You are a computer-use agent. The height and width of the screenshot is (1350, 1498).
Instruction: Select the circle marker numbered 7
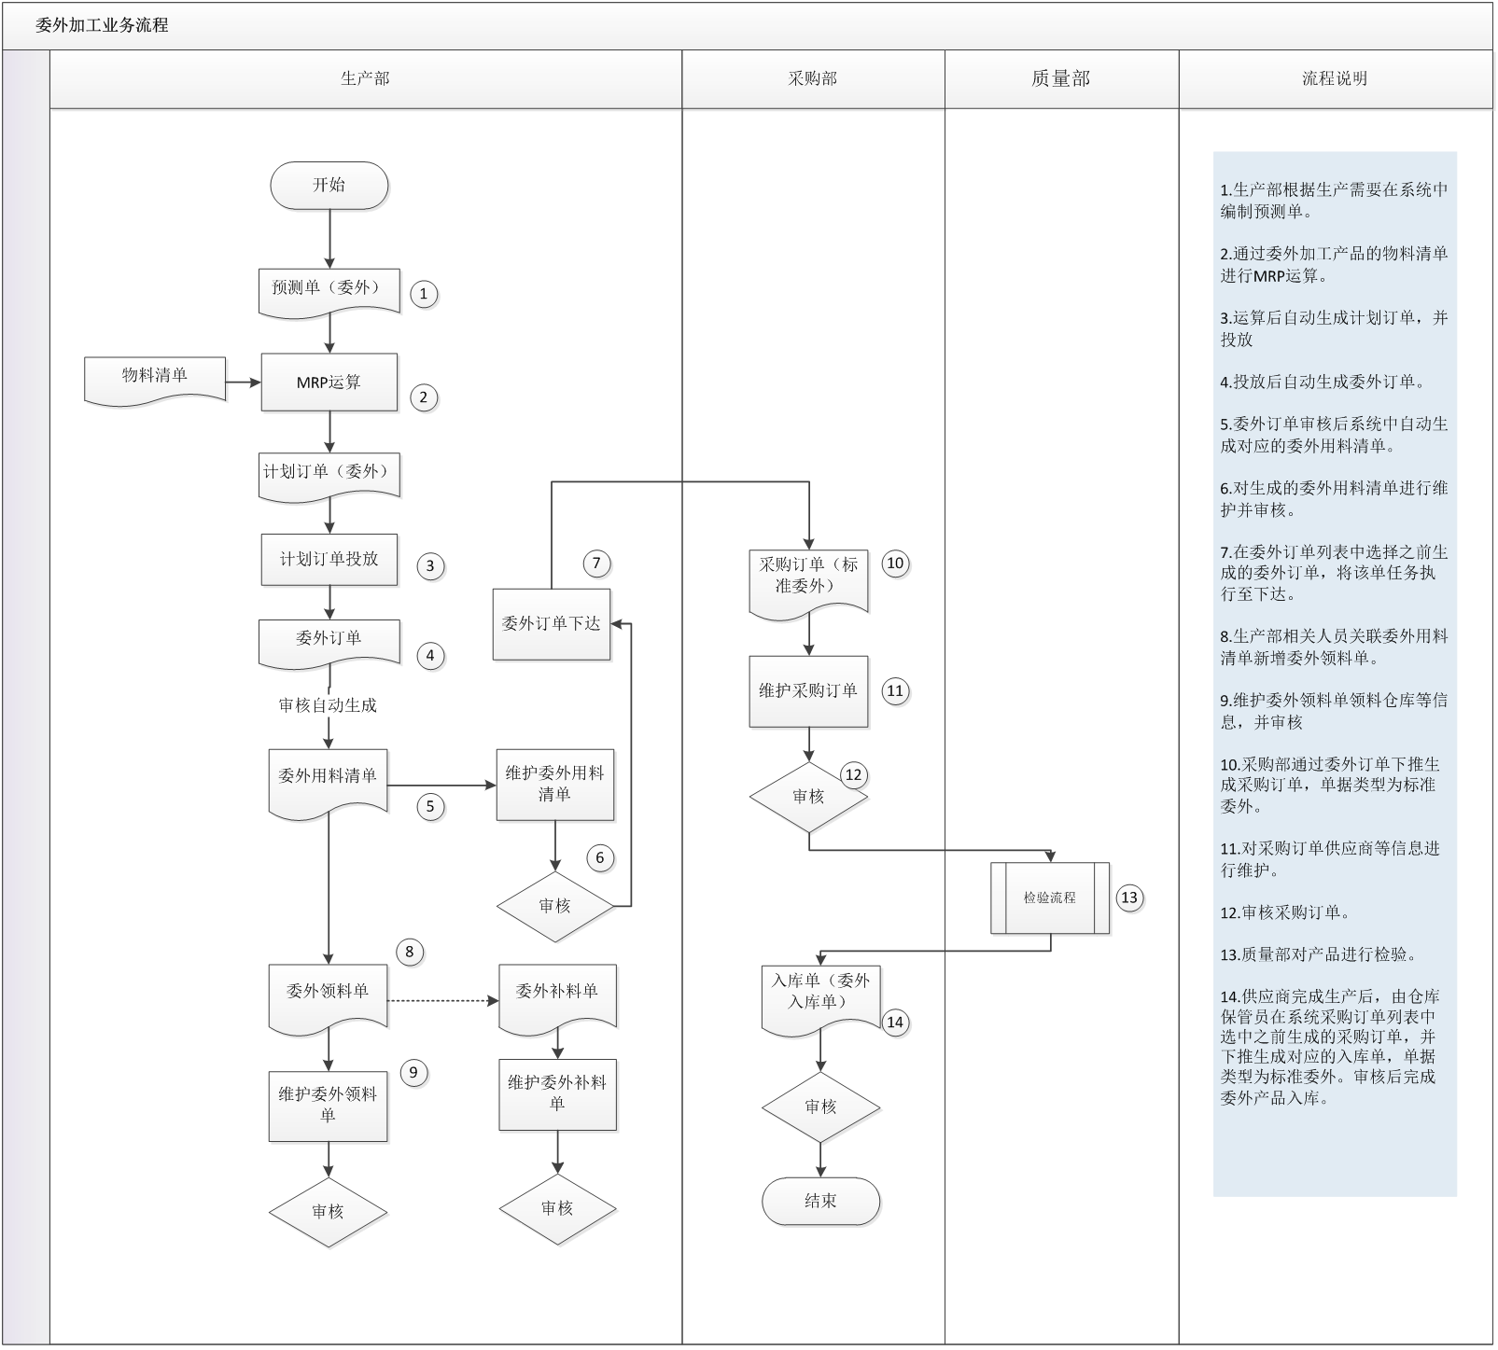click(x=596, y=564)
